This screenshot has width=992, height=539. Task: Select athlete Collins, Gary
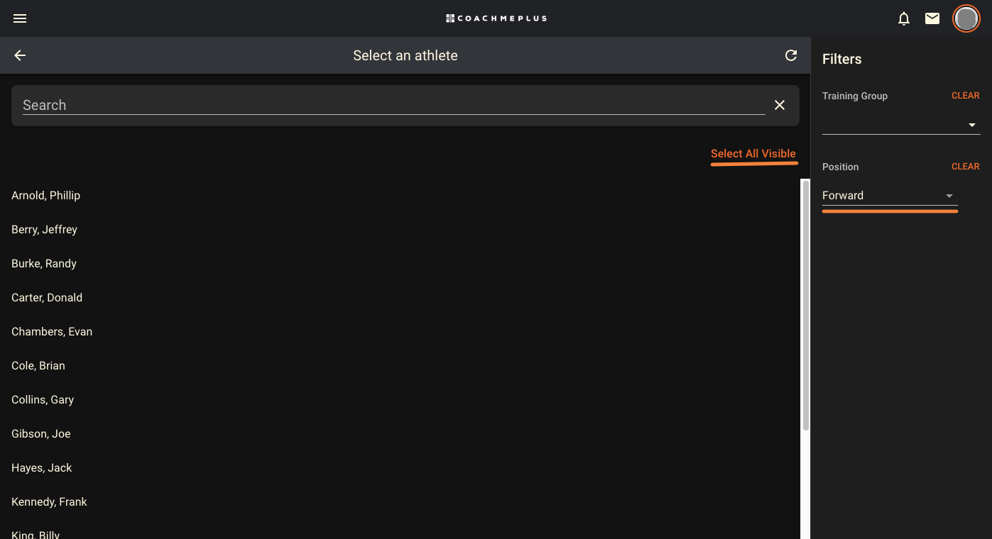43,399
